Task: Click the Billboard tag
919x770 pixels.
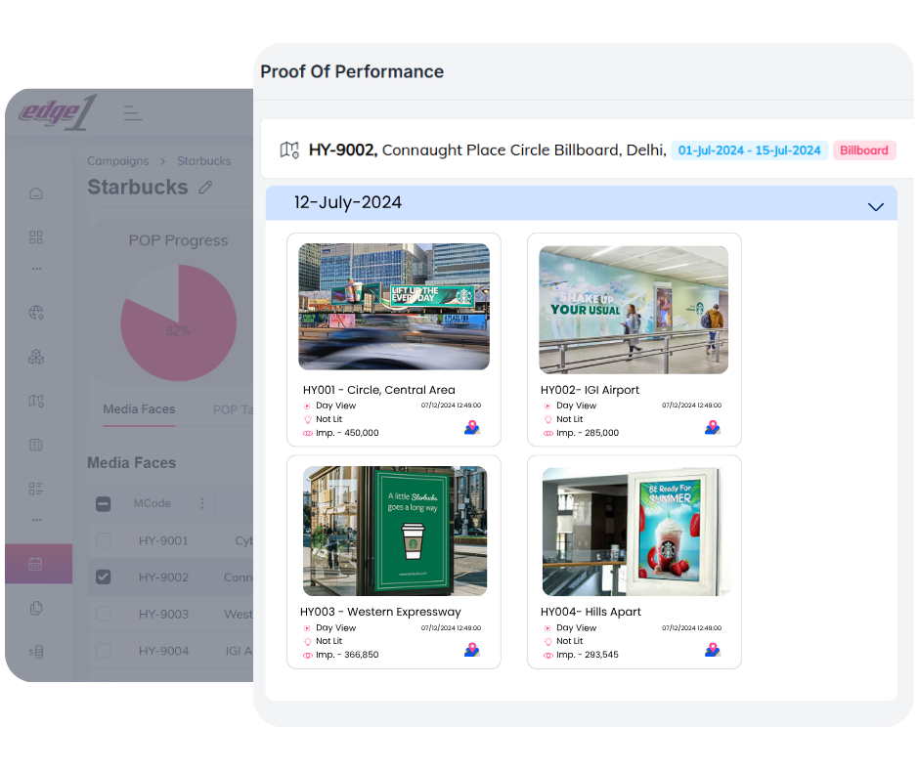Action: (864, 150)
